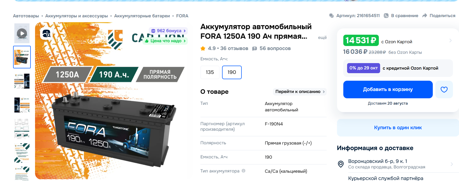Open 'Аккумуляторные батареи' breadcrumb
This screenshot has width=459, height=181.
[x=142, y=16]
